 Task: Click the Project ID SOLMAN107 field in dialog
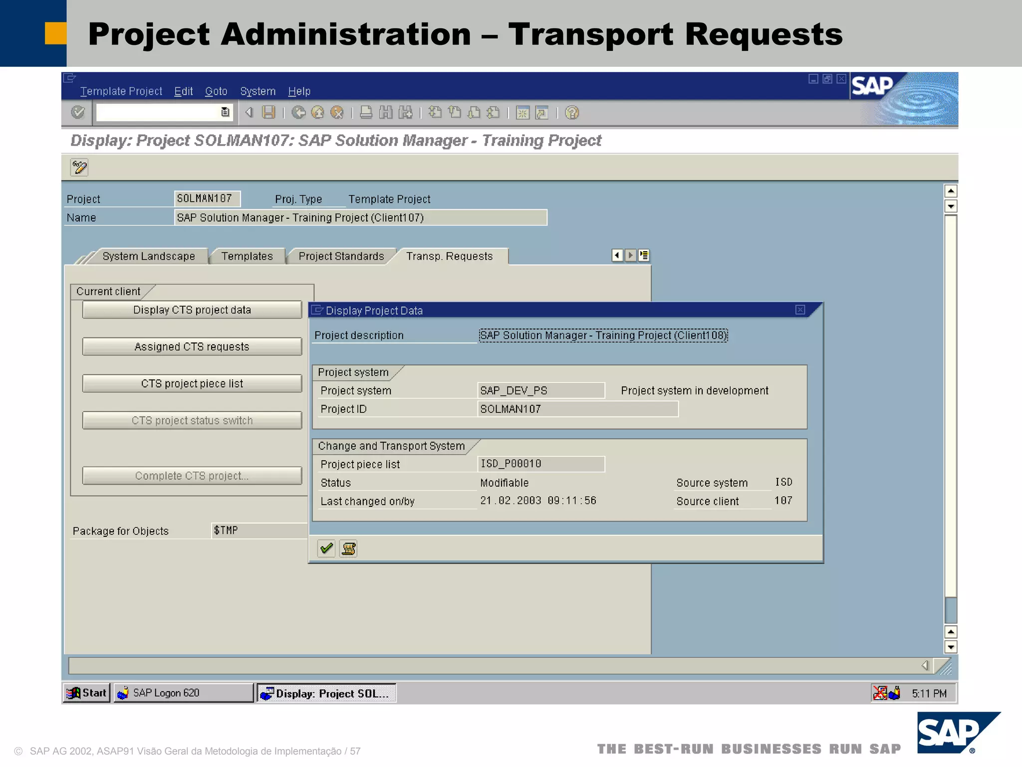click(x=578, y=409)
